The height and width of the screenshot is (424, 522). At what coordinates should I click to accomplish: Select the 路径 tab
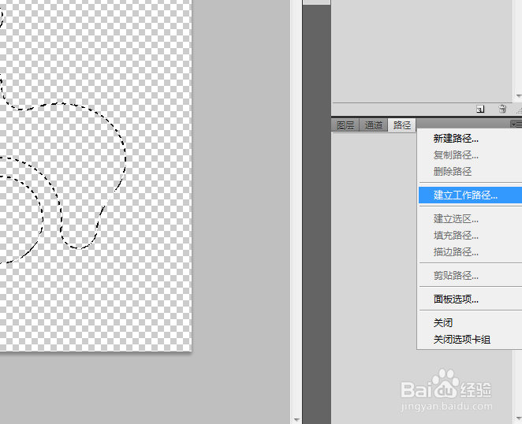(402, 125)
